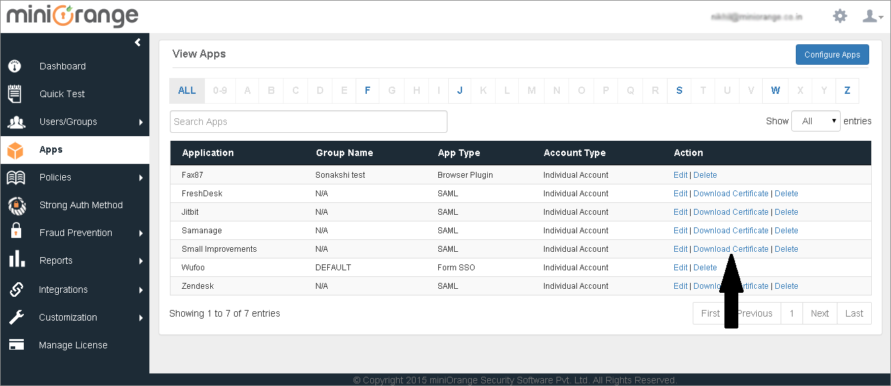Select the ALL alphabet filter tab
The height and width of the screenshot is (386, 891).
[187, 91]
